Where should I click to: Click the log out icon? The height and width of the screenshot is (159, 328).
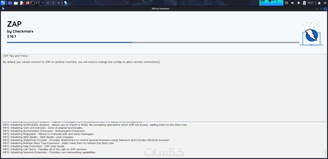(325, 3)
